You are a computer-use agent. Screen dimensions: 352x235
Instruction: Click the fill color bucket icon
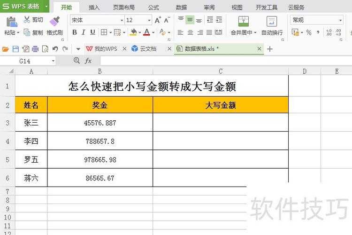point(133,32)
